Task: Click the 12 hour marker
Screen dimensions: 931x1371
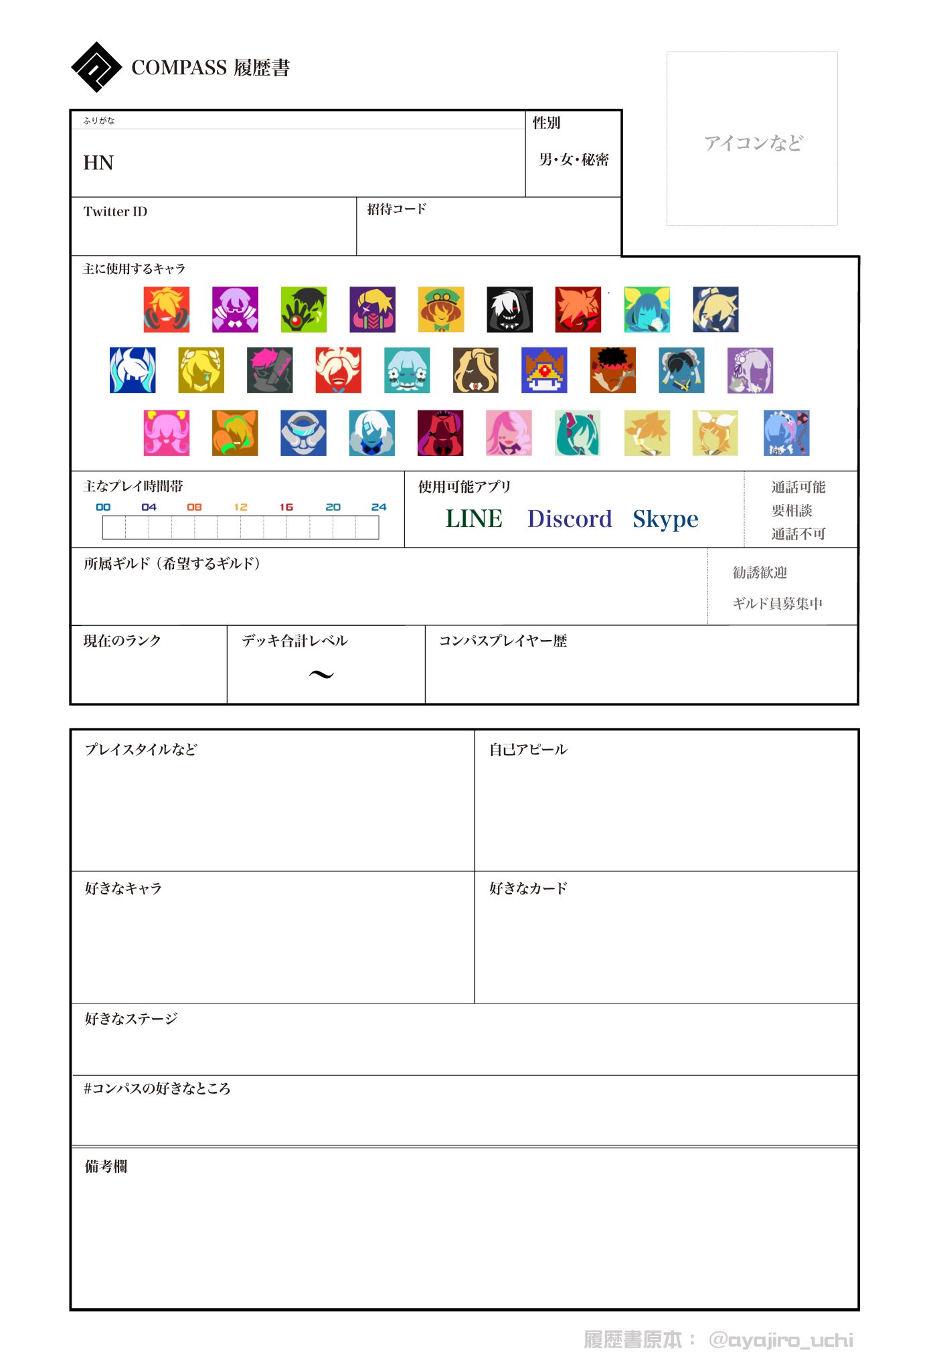Action: pyautogui.click(x=241, y=507)
